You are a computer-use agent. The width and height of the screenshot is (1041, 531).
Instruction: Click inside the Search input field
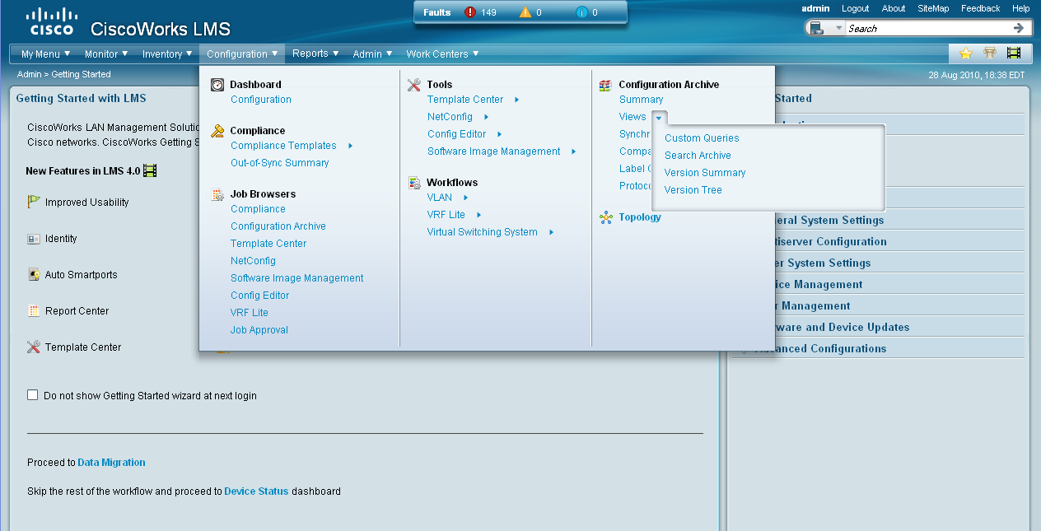pyautogui.click(x=928, y=28)
